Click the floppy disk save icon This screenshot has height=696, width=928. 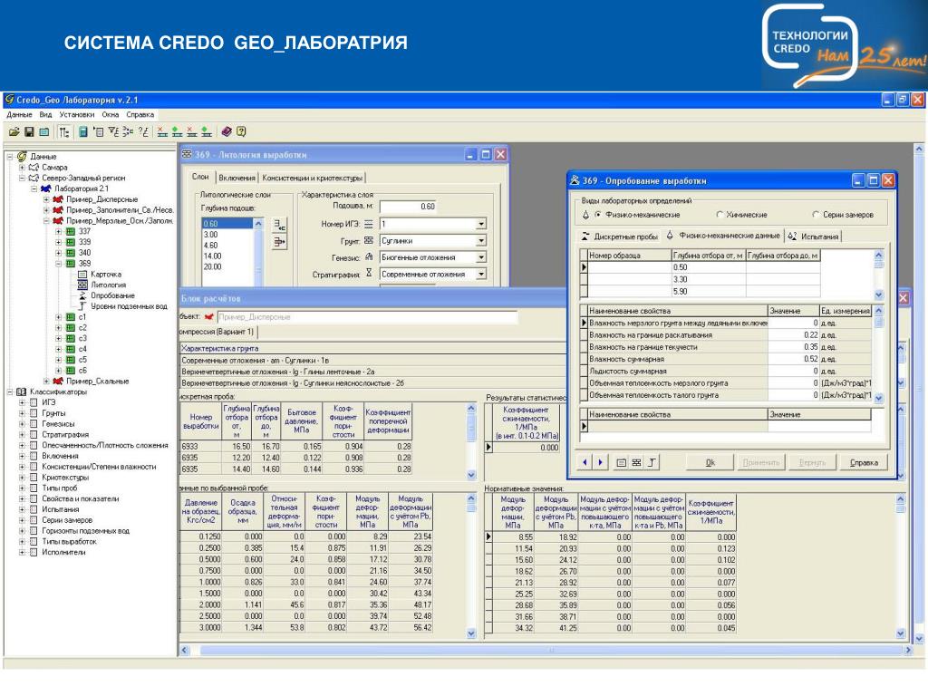[29, 132]
